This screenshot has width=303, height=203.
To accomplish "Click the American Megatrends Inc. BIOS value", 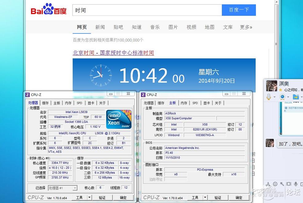I will point(205,148).
